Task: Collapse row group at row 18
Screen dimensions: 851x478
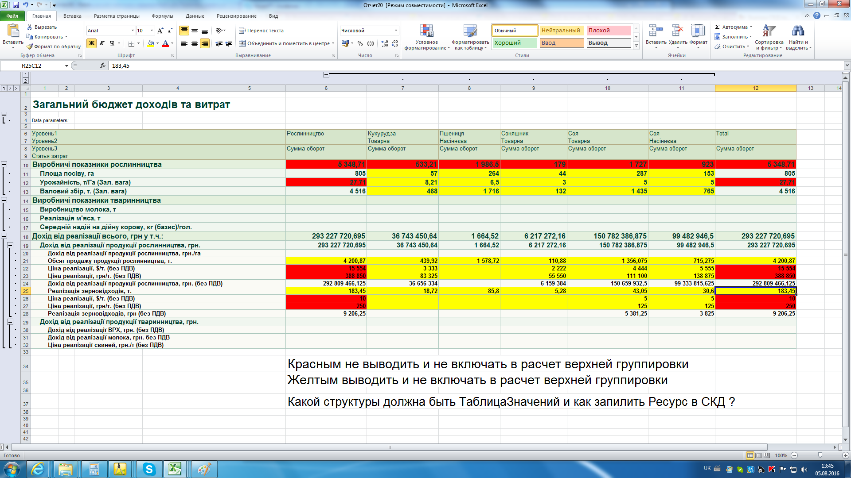Action: pyautogui.click(x=4, y=236)
